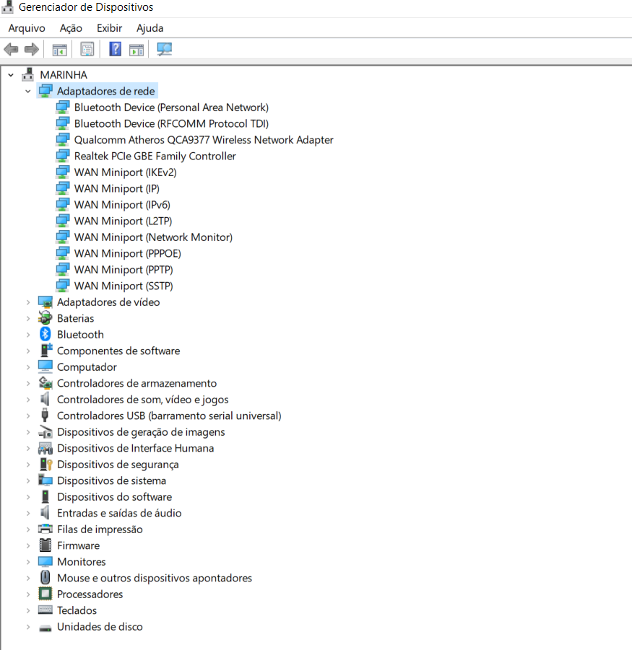Image resolution: width=632 pixels, height=650 pixels.
Task: Click the MARINHA computer icon
Action: (x=27, y=74)
